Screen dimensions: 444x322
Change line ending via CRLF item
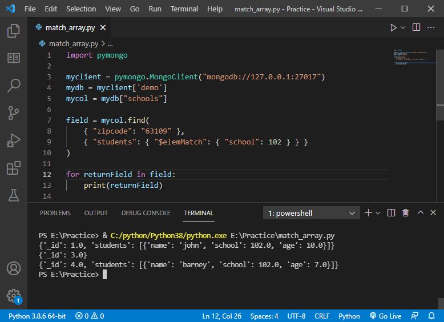[322, 316]
